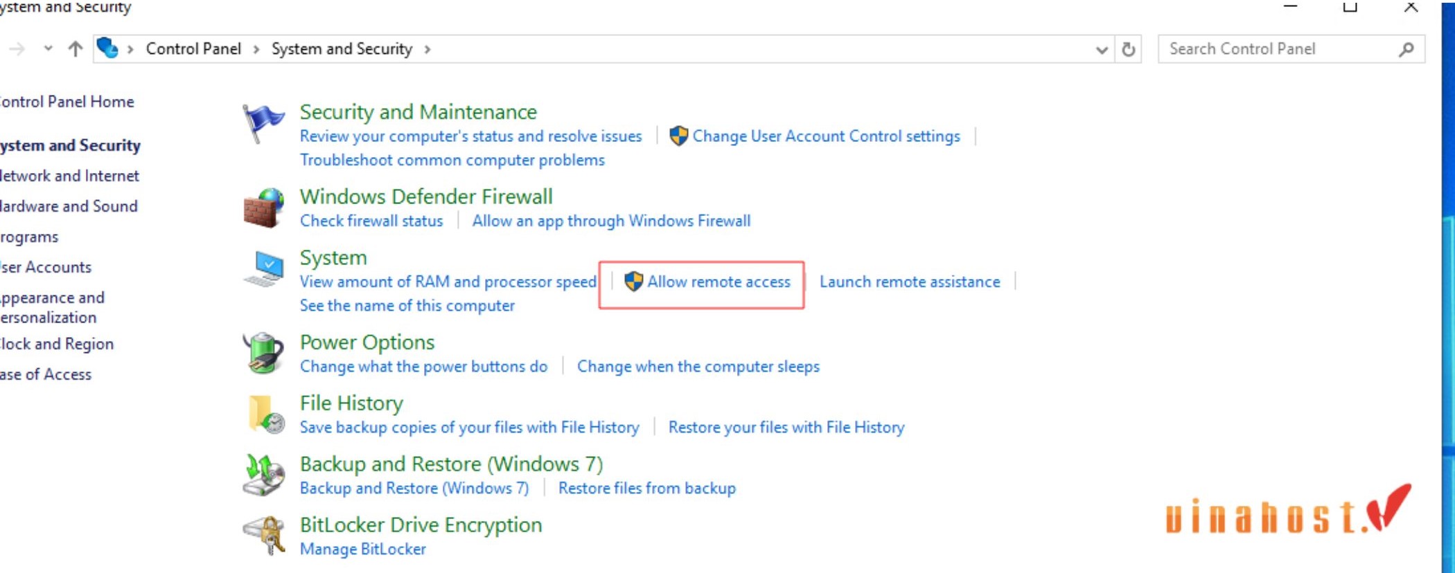Click the up arrow navigation button

coord(75,49)
